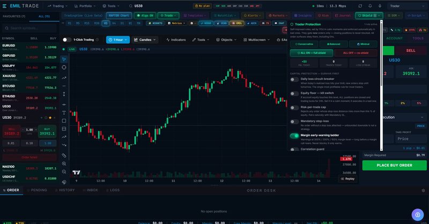Click the SCAN toolbar button
Image resolution: width=429 pixels, height=224 pixels.
click(221, 23)
